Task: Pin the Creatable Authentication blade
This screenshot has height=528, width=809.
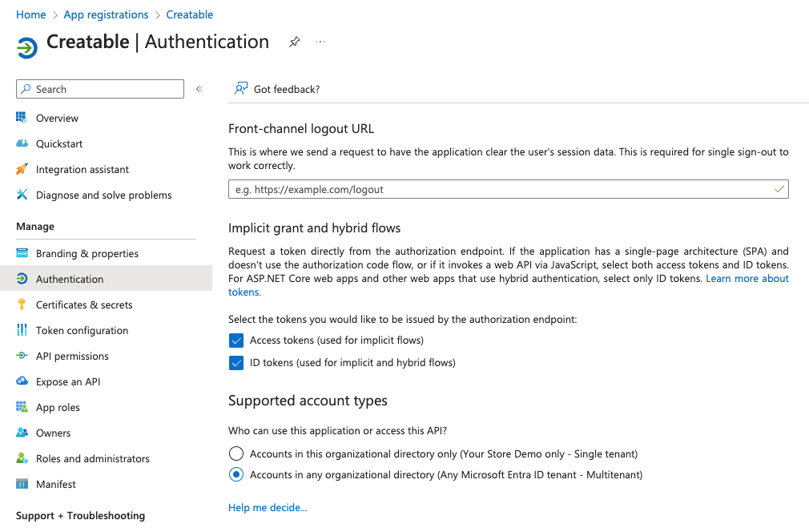Action: (x=295, y=42)
